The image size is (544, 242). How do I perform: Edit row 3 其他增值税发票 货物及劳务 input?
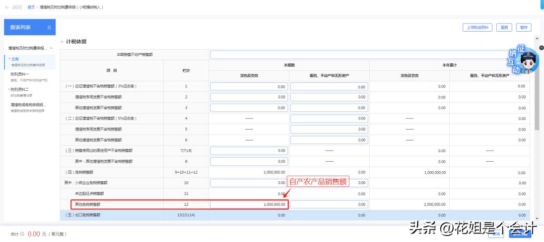click(249, 108)
